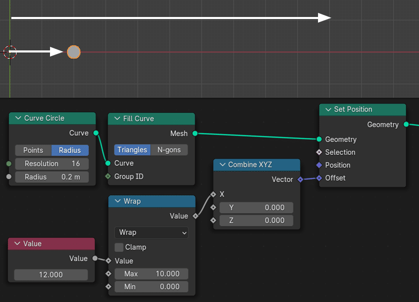The image size is (419, 302).
Task: Switch Fill Curve to N-gons
Action: 169,150
